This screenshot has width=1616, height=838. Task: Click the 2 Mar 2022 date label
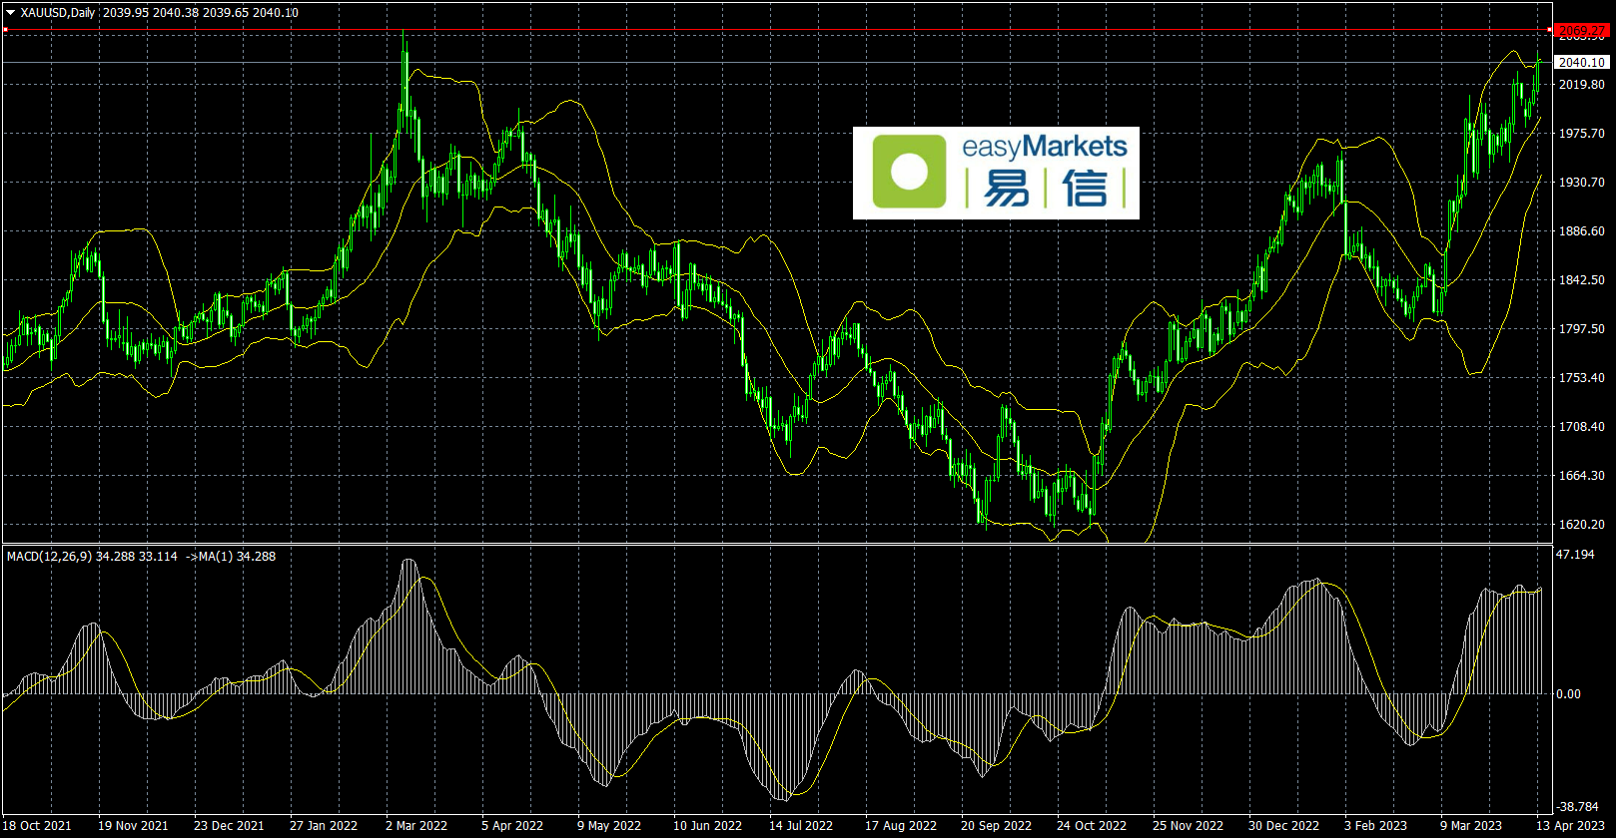(416, 826)
